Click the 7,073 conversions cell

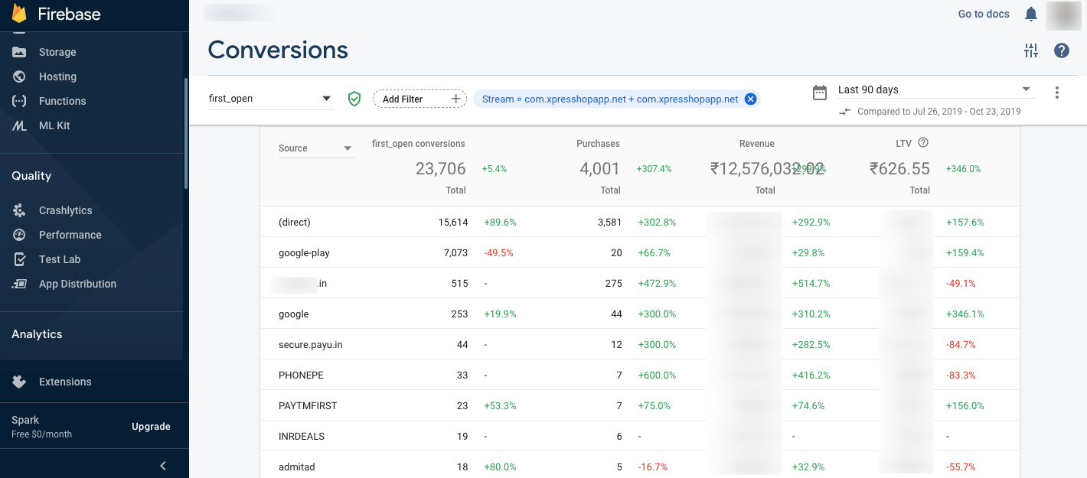(x=455, y=253)
